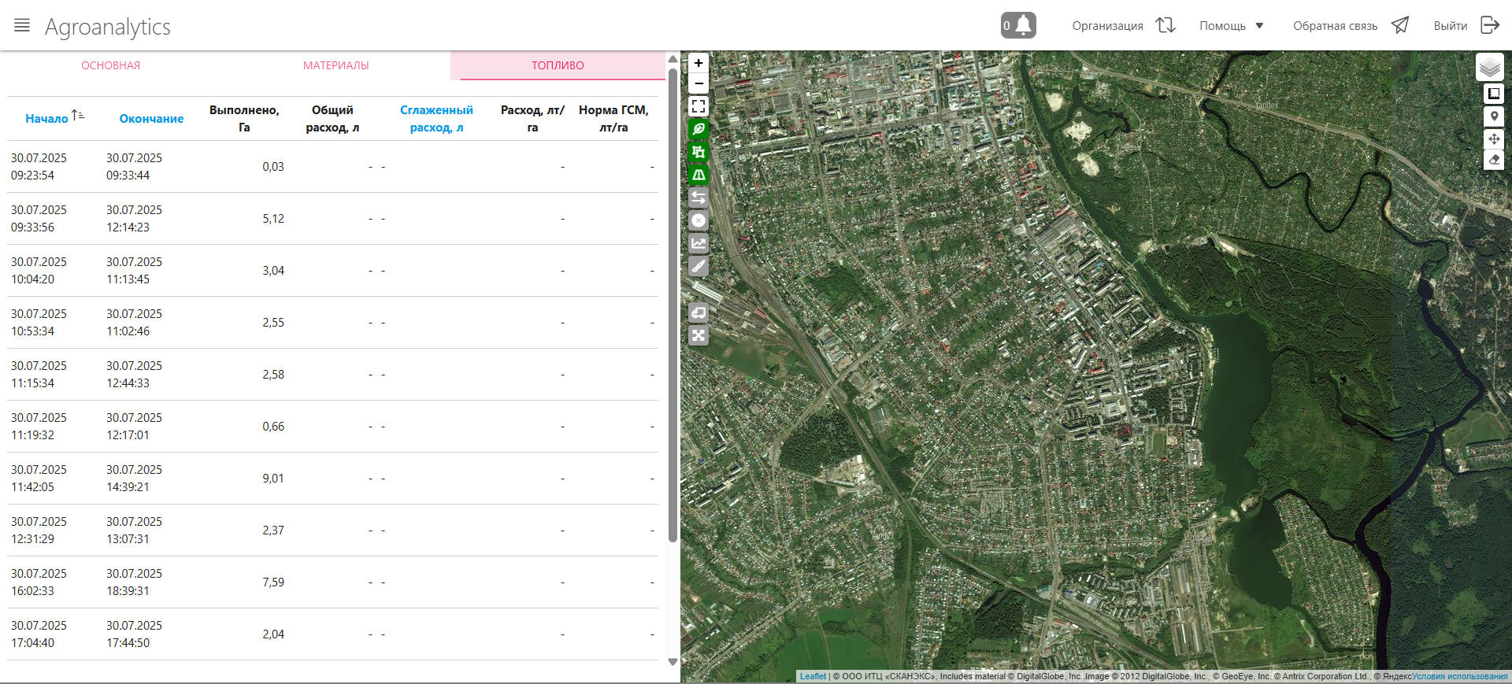1512x684 pixels.
Task: Switch to the МАТЕРИАЛЫ tab
Action: 336,65
